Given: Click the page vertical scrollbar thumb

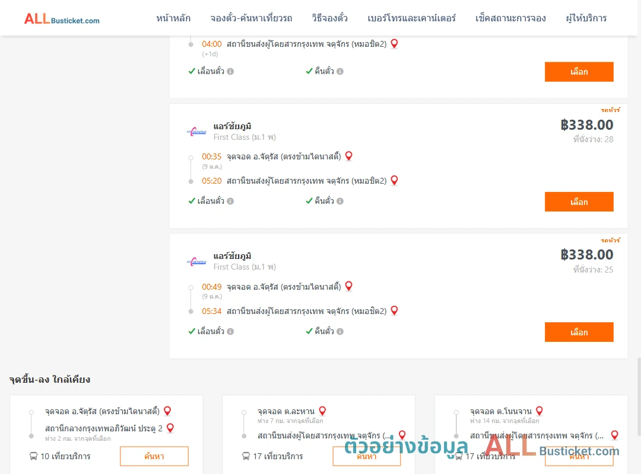Looking at the screenshot, I should 639,396.
